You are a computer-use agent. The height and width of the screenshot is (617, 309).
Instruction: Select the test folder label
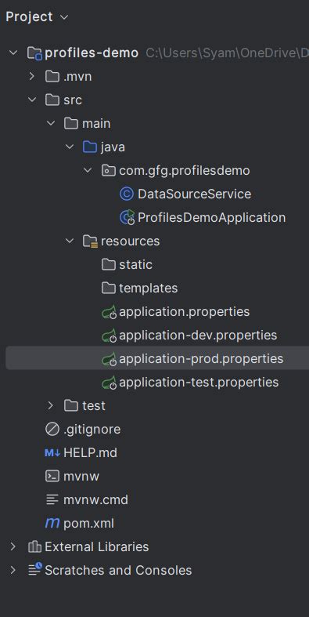(x=94, y=405)
